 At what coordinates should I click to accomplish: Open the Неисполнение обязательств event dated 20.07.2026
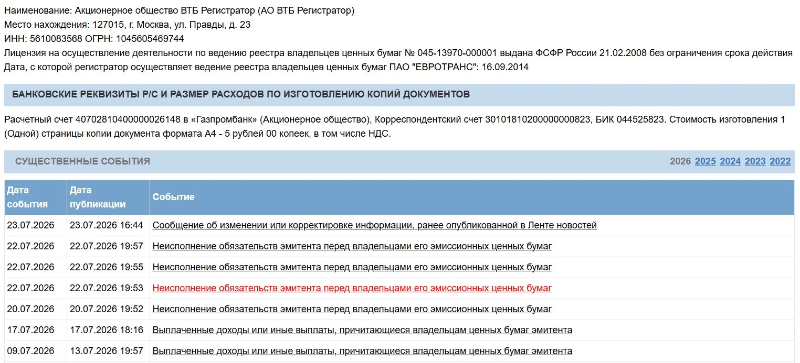352,309
